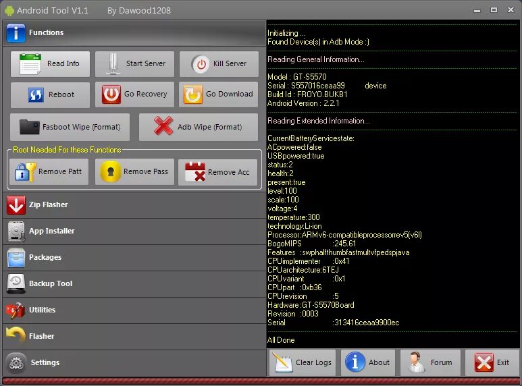This screenshot has height=386, width=522.
Task: Click the Adb Wipe (Format) label
Action: [x=210, y=127]
